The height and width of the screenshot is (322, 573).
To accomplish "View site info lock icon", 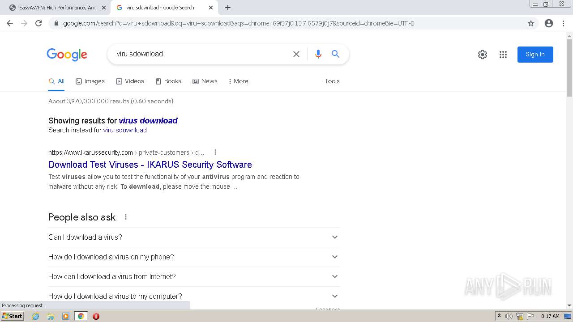I will (56, 23).
